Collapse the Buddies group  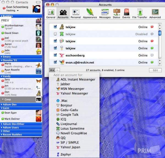click(2, 16)
